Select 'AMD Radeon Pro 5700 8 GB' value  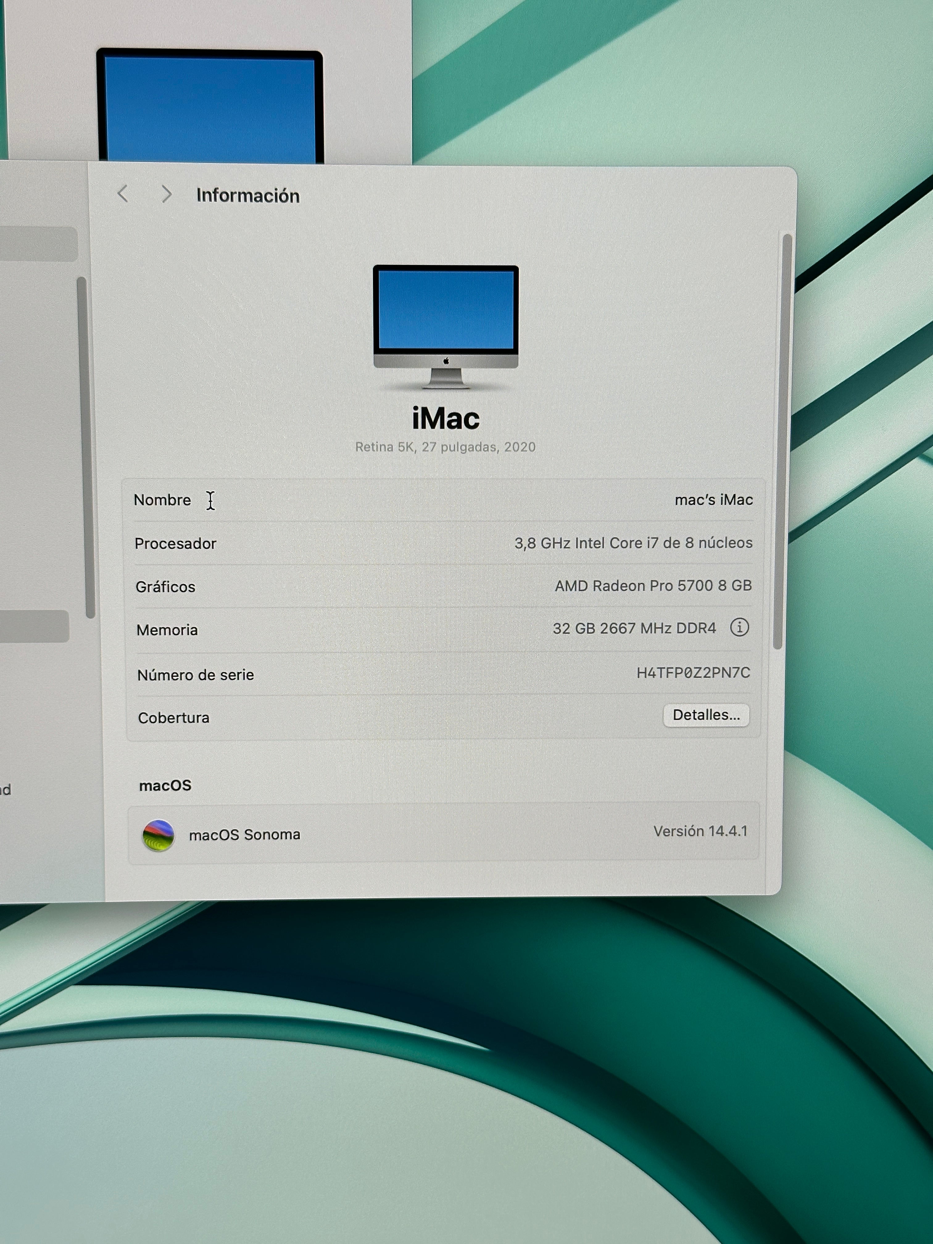653,586
